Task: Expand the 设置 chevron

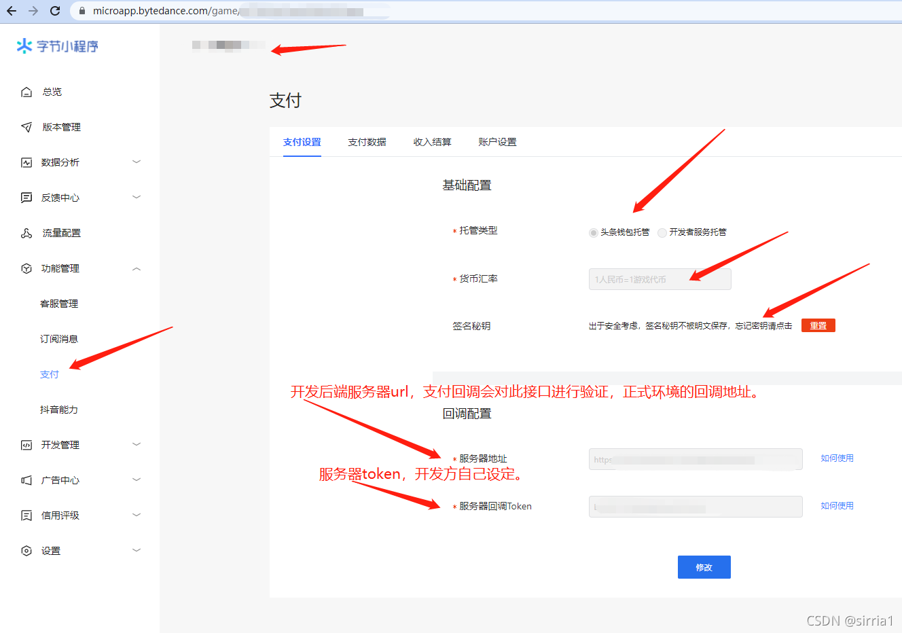Action: coord(137,550)
